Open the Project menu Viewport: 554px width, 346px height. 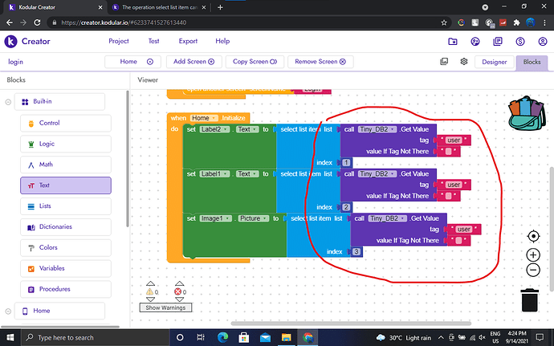119,41
